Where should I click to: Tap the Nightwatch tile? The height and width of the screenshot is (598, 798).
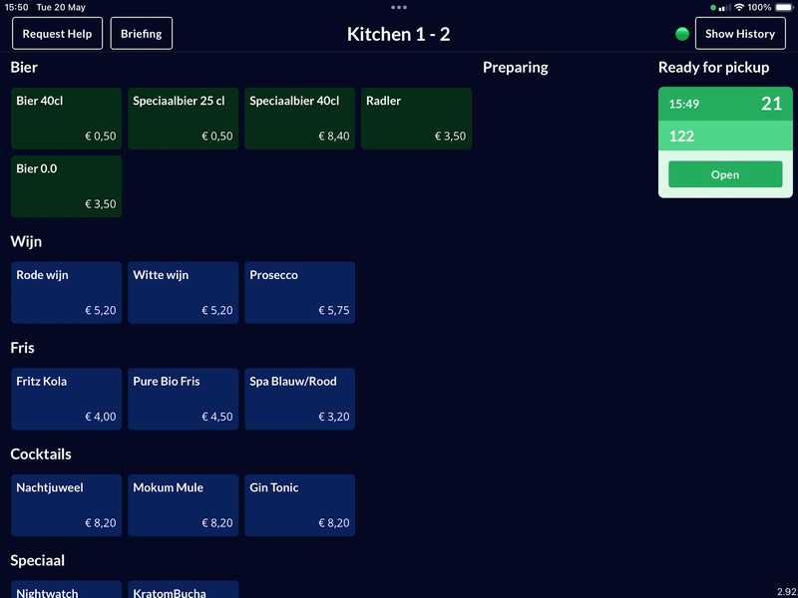click(66, 590)
